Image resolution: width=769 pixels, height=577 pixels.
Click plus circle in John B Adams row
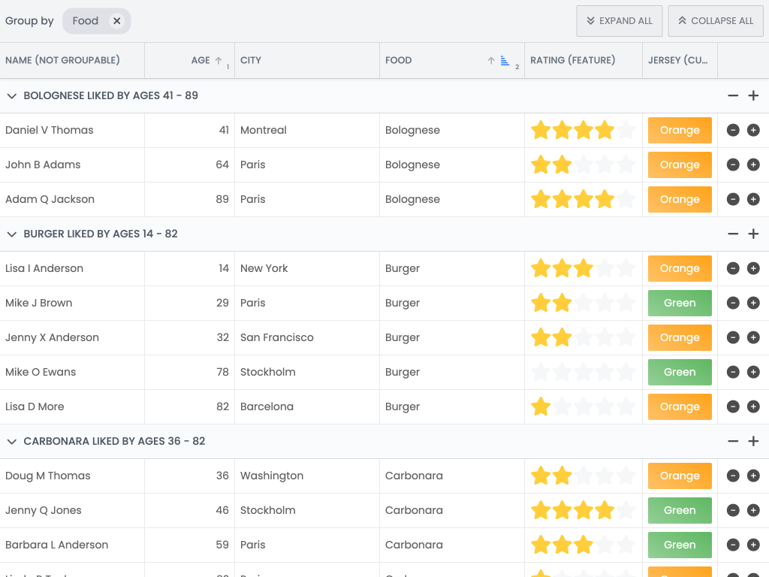click(754, 165)
